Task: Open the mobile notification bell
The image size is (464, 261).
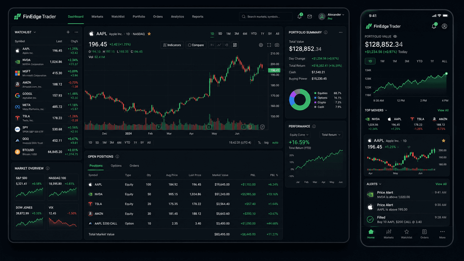Action: point(434,26)
